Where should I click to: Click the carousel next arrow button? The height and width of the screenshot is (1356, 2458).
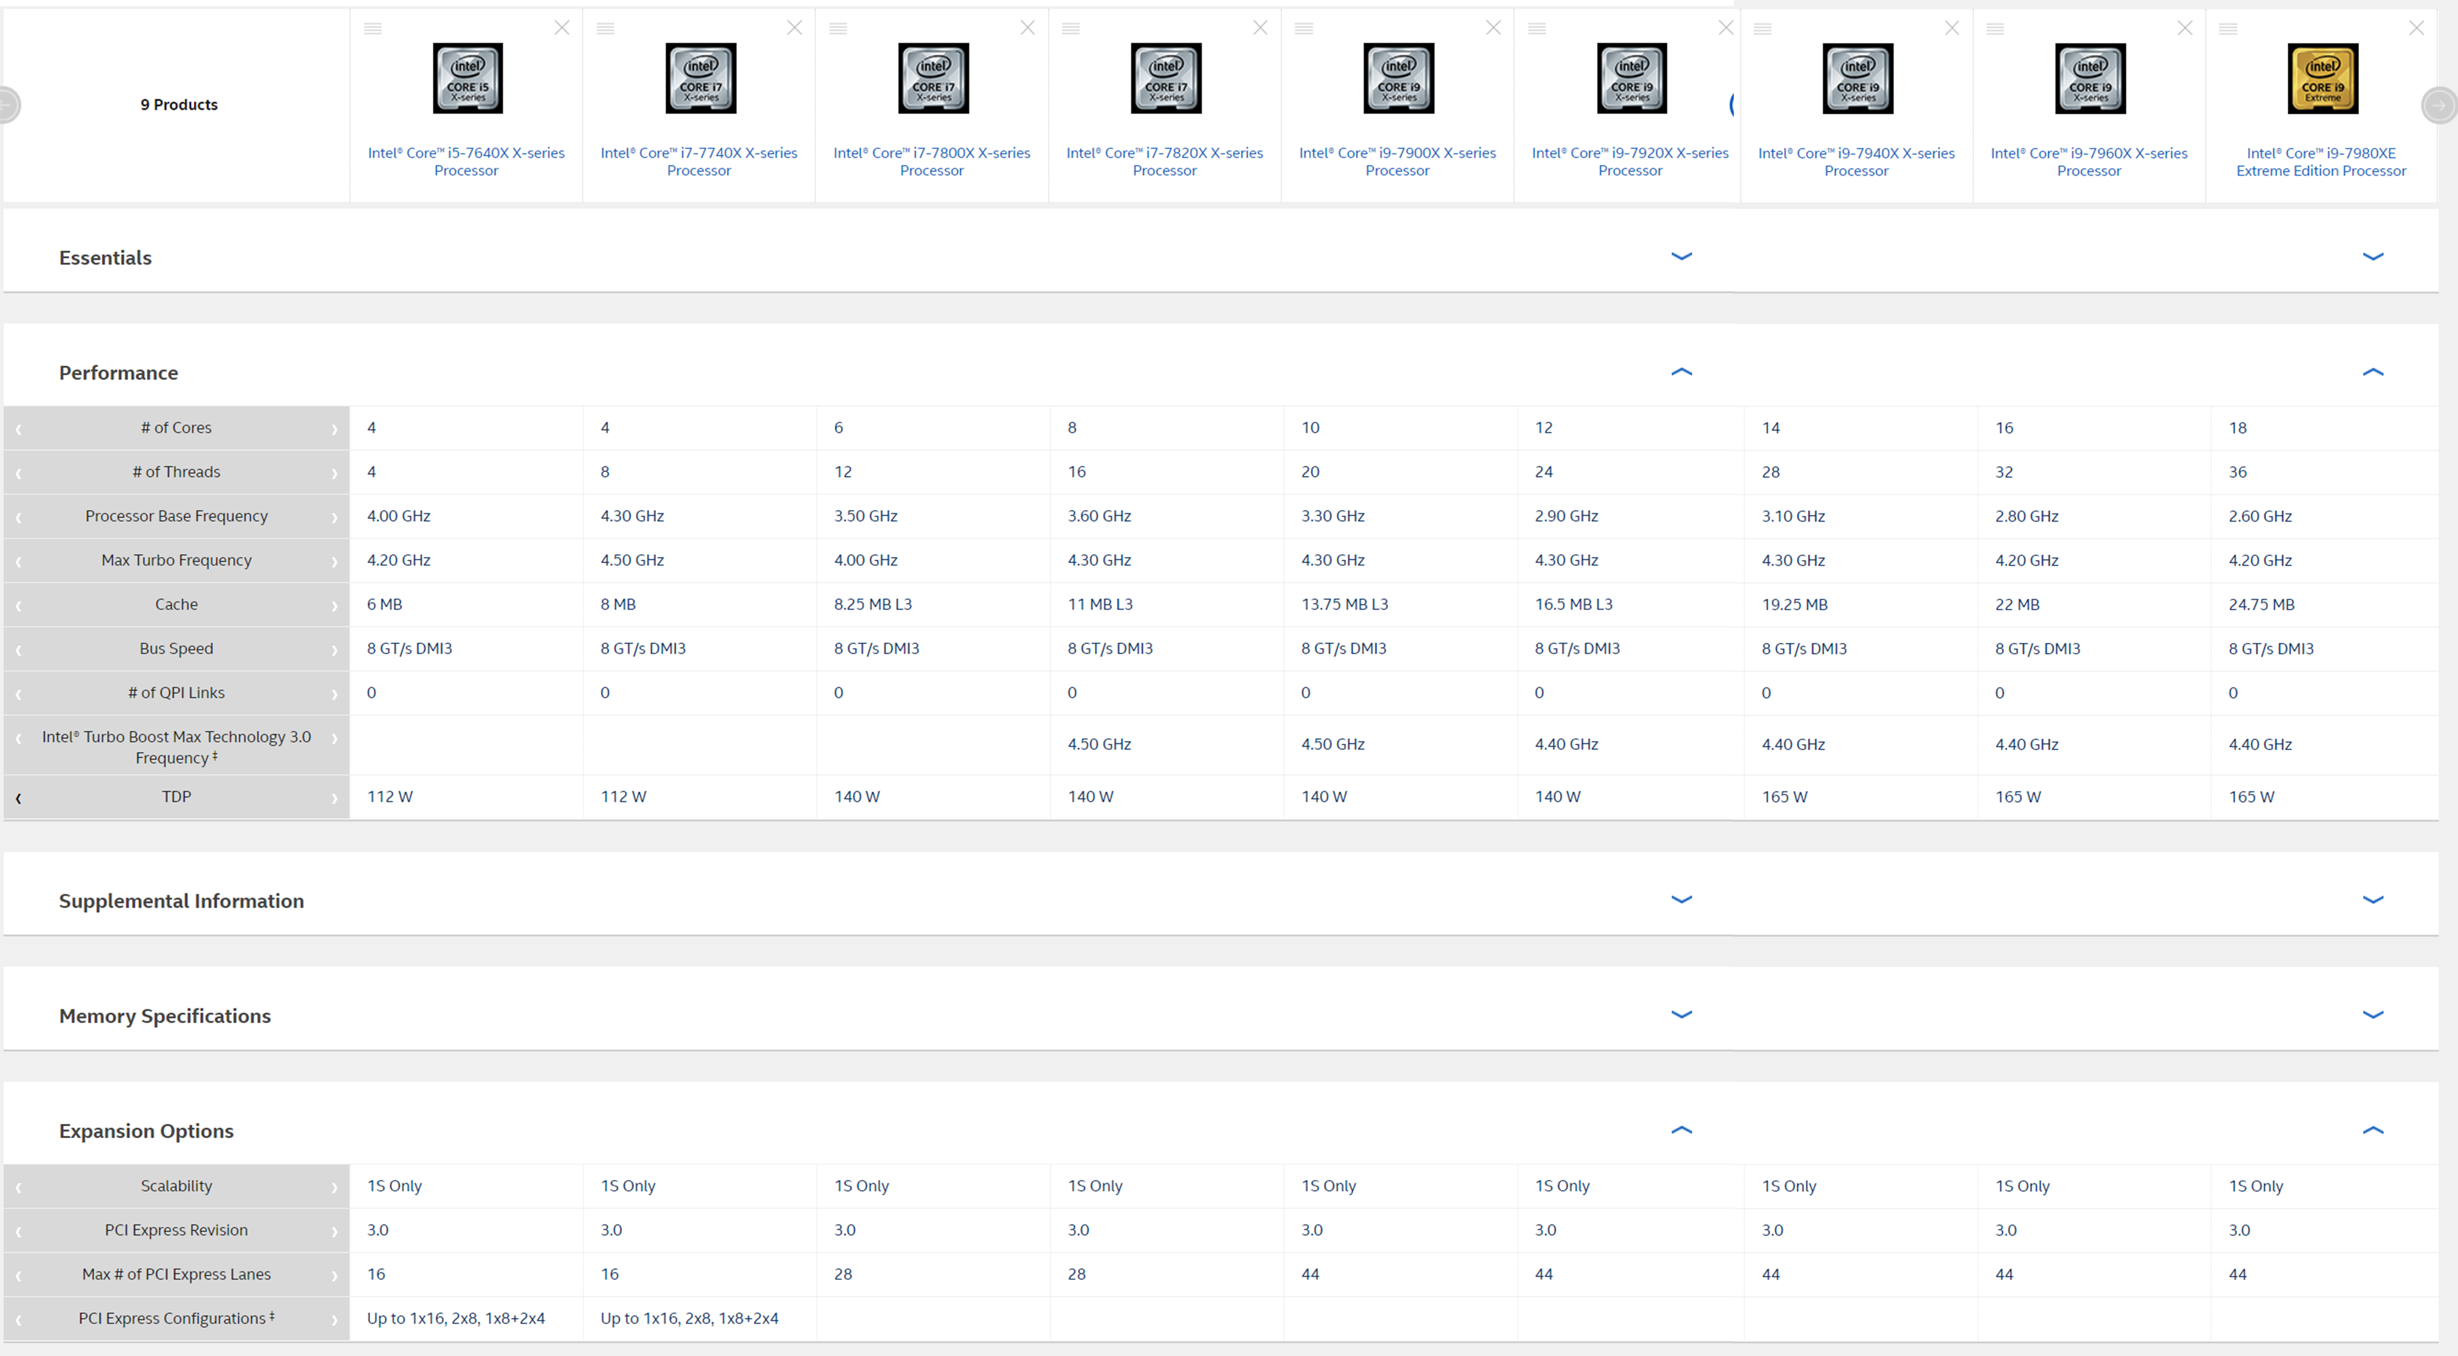(x=2439, y=105)
